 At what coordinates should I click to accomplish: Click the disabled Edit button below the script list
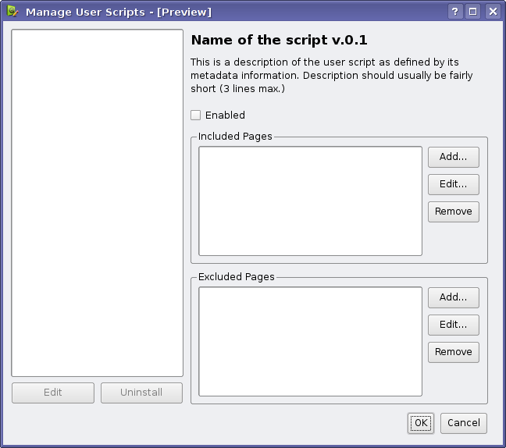click(53, 393)
